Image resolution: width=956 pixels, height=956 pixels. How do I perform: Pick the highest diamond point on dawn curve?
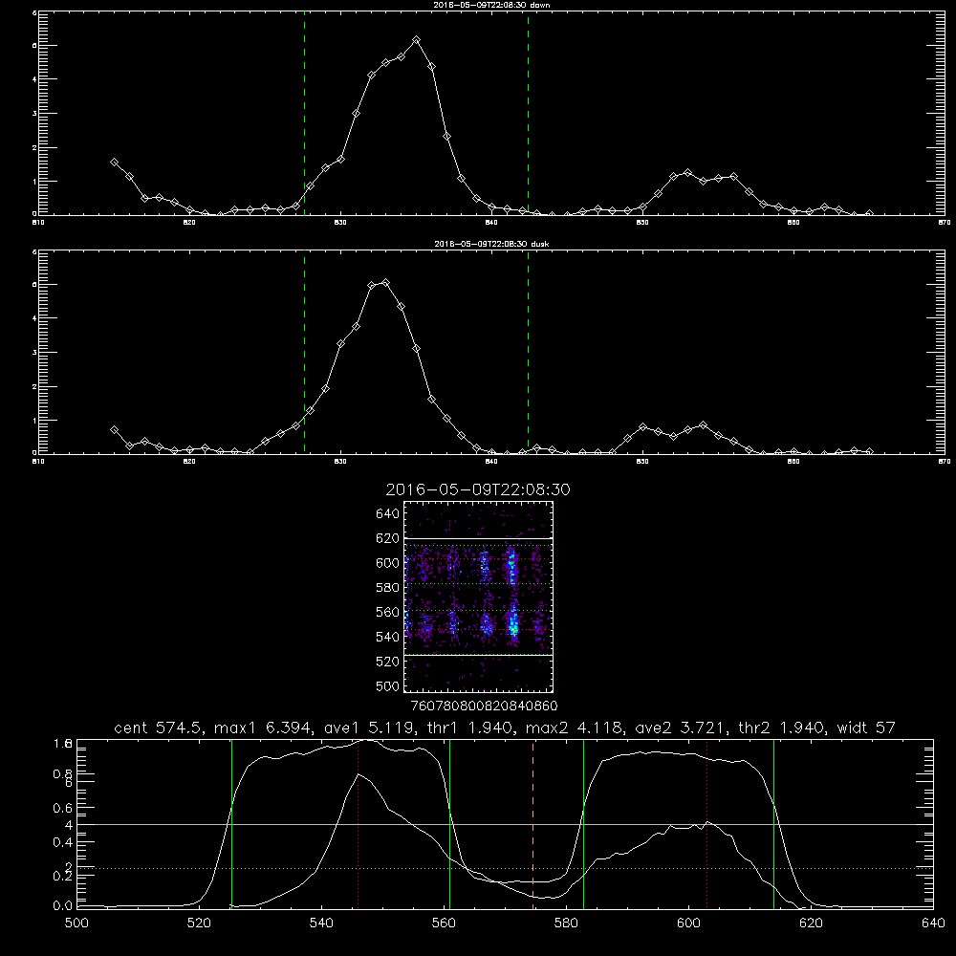tap(417, 39)
